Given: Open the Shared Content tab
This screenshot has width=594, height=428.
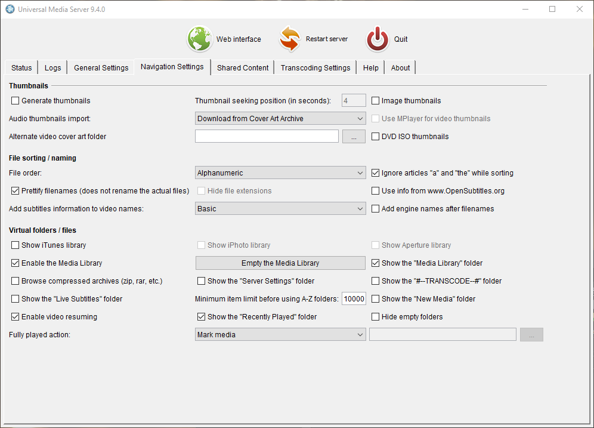Looking at the screenshot, I should coord(243,67).
